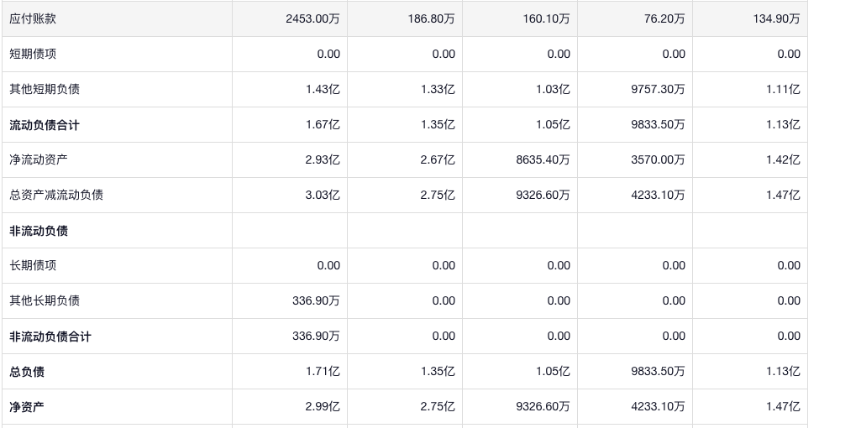The height and width of the screenshot is (428, 861).
Task: Click the 3.03亿 value cell
Action: tap(323, 195)
